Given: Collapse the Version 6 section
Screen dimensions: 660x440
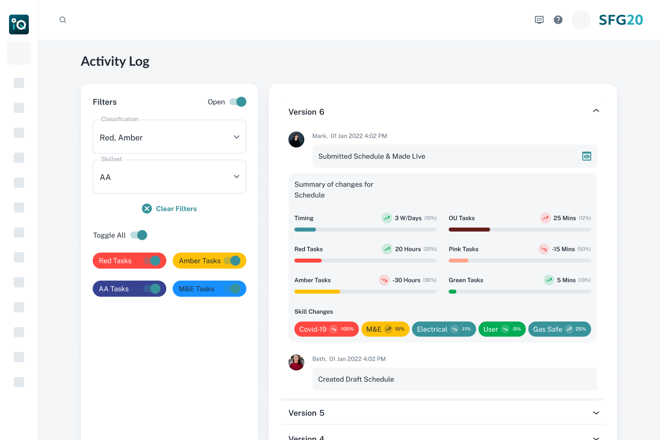Looking at the screenshot, I should click(x=596, y=110).
